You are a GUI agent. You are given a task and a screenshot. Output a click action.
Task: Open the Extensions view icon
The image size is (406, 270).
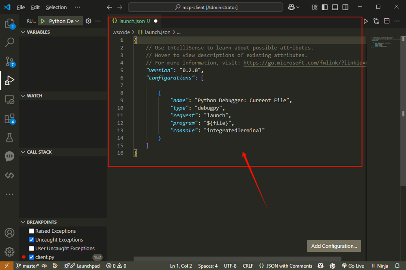click(x=9, y=118)
